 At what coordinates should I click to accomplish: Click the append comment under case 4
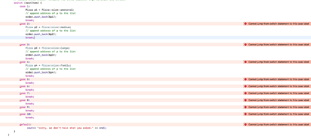click(51, 69)
